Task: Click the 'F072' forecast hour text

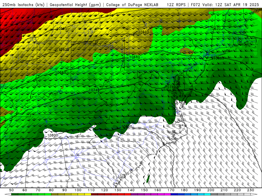Action: coord(196,5)
